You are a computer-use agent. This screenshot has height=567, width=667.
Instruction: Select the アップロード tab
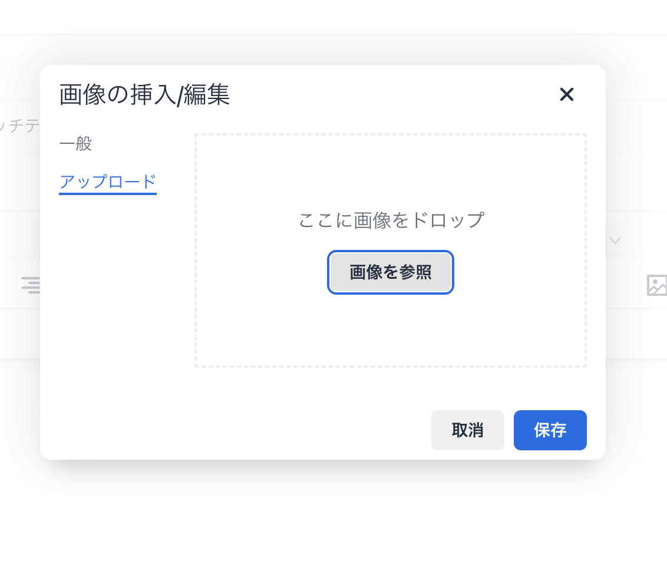(x=108, y=181)
